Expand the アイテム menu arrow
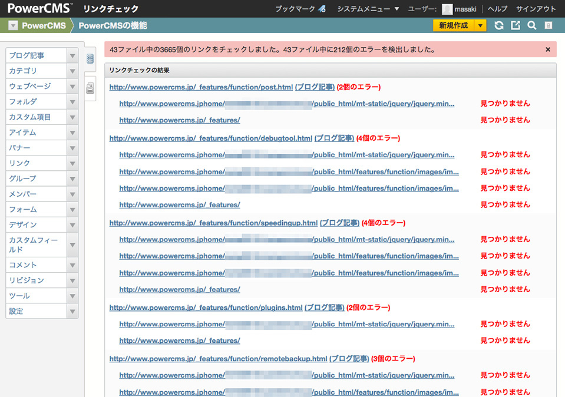Image resolution: width=565 pixels, height=397 pixels. coord(72,133)
